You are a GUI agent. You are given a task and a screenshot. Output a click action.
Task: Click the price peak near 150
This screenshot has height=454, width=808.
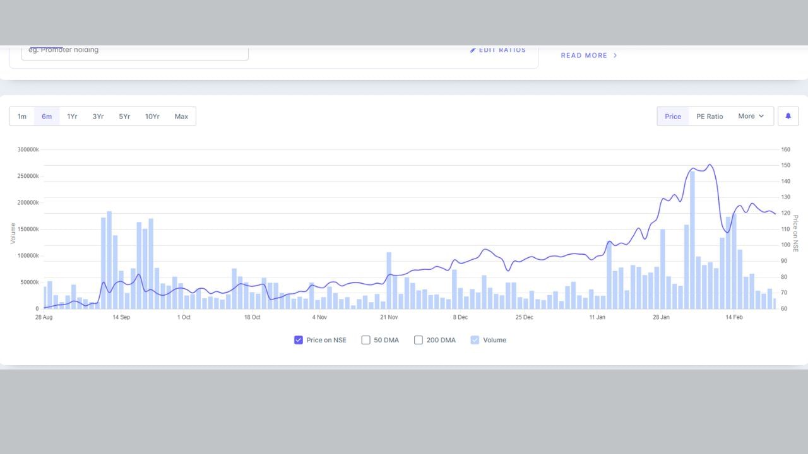click(x=710, y=165)
